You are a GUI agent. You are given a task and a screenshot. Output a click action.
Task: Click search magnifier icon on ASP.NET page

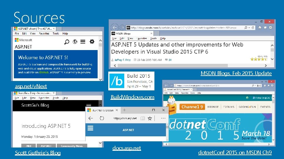click(67, 42)
